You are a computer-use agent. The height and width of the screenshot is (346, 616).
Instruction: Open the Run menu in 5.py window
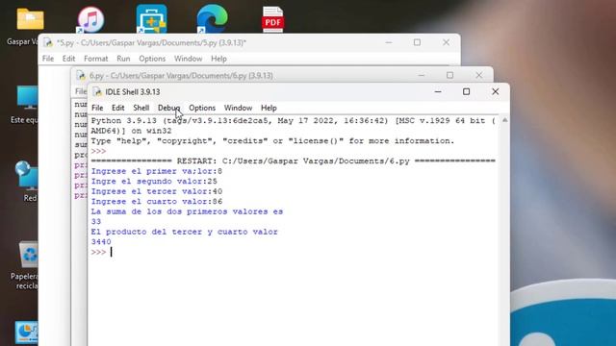click(123, 59)
